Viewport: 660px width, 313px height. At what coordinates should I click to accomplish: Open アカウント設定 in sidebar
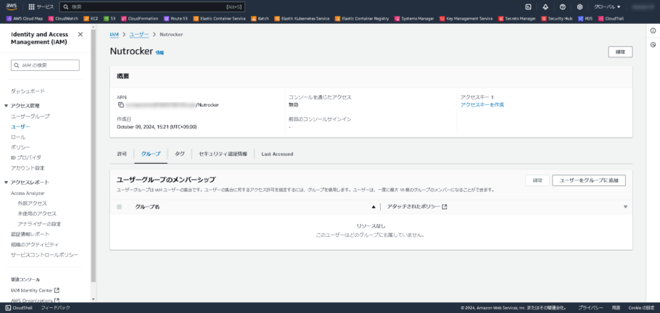pyautogui.click(x=28, y=168)
